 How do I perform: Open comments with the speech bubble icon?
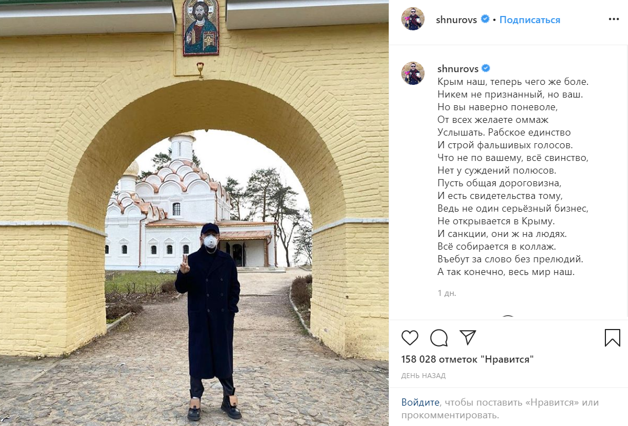(438, 338)
